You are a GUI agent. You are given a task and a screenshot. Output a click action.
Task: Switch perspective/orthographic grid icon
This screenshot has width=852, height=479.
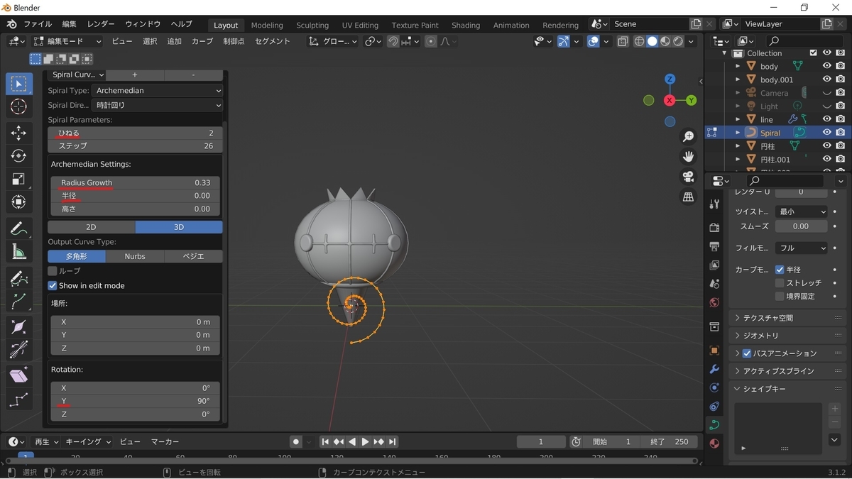688,197
